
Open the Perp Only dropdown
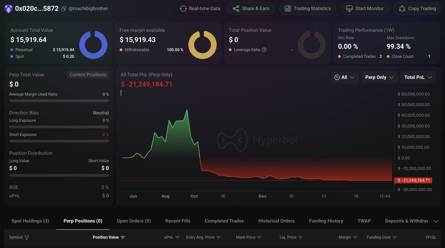coord(379,77)
